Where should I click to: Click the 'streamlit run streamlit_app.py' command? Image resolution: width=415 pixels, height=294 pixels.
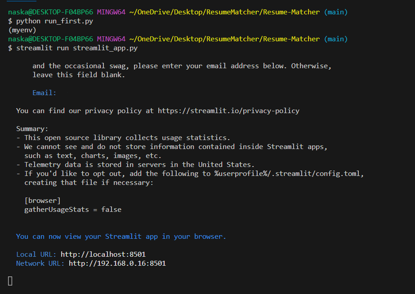[77, 48]
